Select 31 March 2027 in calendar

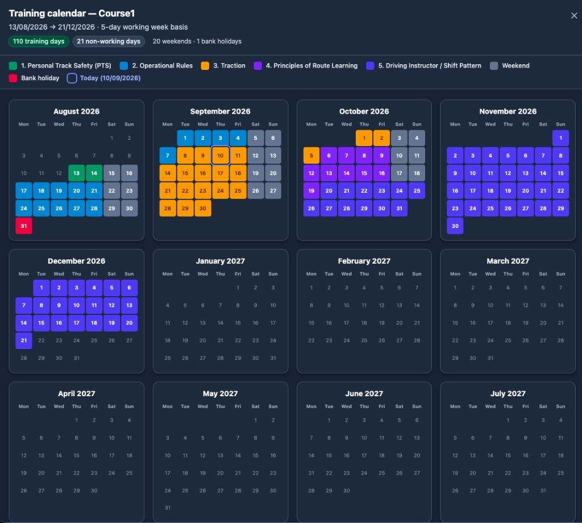490,358
